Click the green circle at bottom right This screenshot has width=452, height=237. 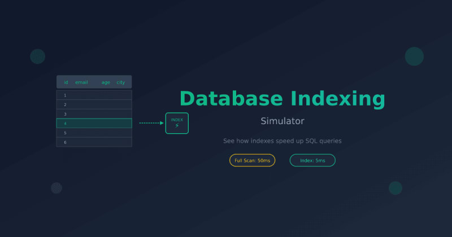click(x=395, y=188)
